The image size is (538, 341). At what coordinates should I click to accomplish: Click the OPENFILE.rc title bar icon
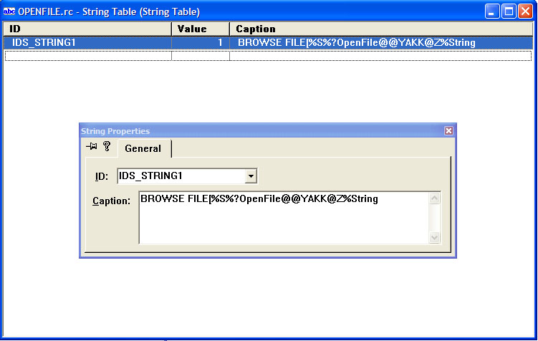coord(9,11)
